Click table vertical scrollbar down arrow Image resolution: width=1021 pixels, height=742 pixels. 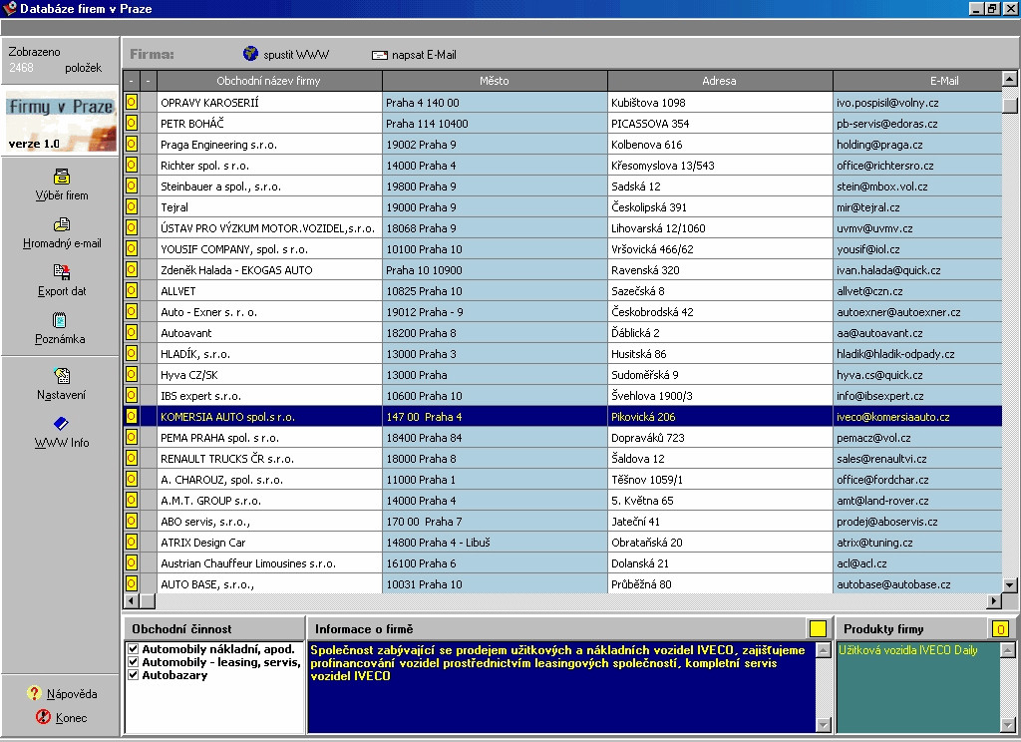pyautogui.click(x=1009, y=585)
